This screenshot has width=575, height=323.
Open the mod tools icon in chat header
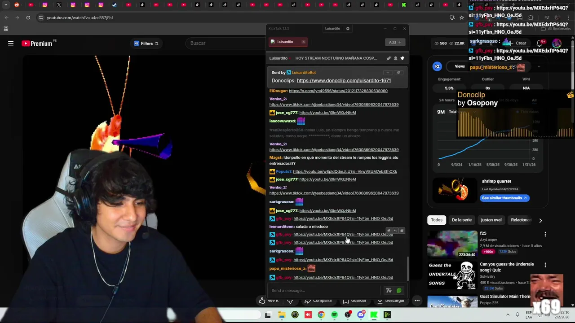389,58
